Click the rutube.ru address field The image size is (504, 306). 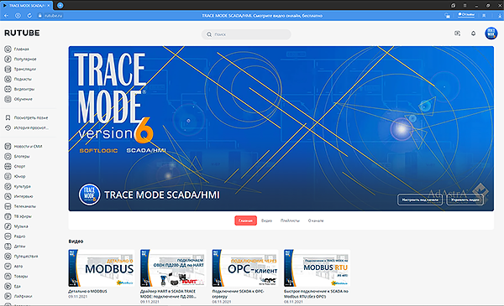point(53,15)
